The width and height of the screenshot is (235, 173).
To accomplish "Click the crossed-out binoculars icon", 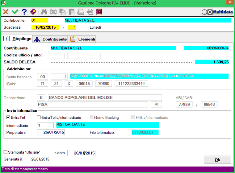I will pyautogui.click(x=53, y=12).
